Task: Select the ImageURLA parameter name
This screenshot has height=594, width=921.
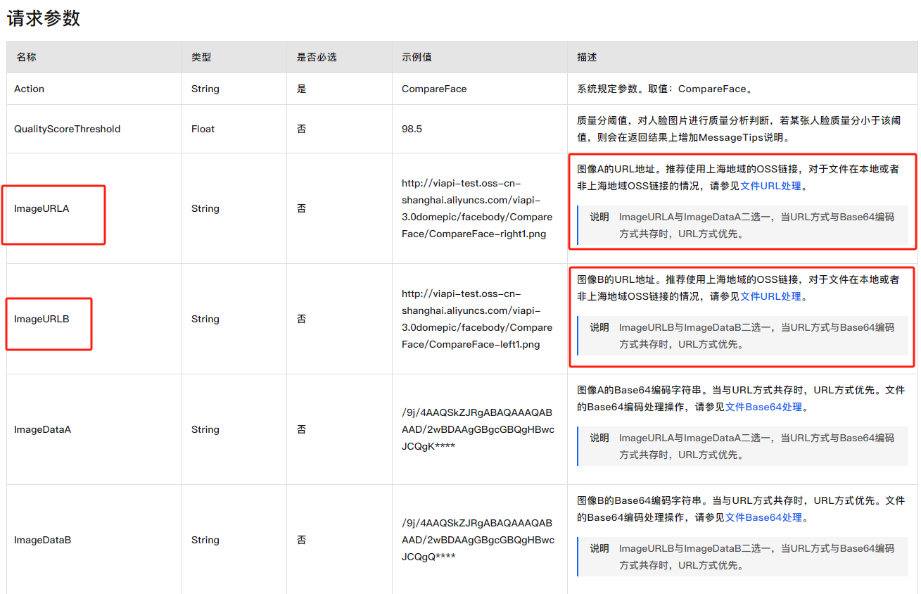Action: click(x=42, y=209)
